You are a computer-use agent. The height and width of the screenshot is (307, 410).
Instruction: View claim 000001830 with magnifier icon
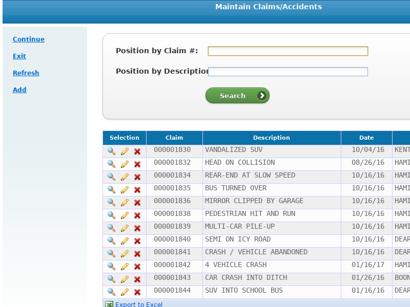click(111, 151)
